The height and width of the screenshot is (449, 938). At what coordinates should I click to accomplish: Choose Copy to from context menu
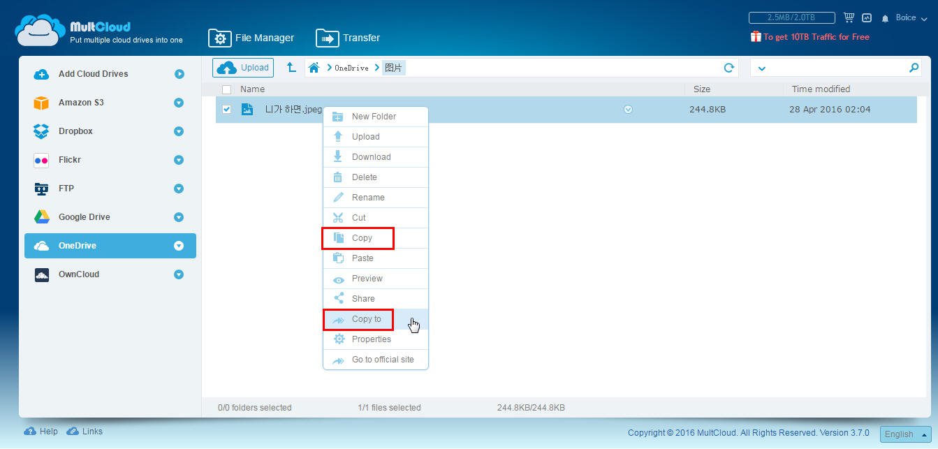point(376,319)
